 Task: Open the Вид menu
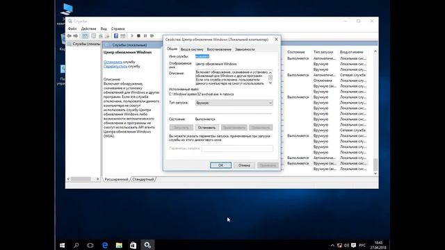click(104, 28)
